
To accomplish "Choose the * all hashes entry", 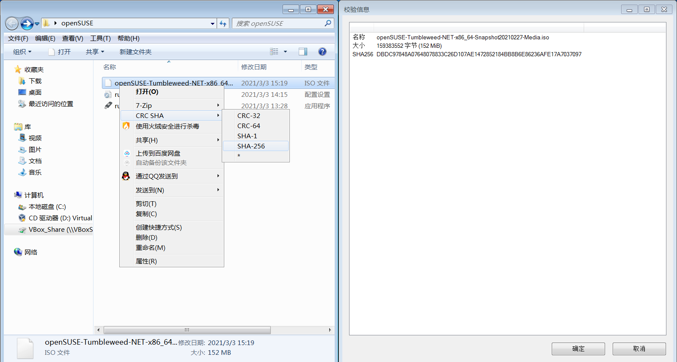I will coord(256,156).
